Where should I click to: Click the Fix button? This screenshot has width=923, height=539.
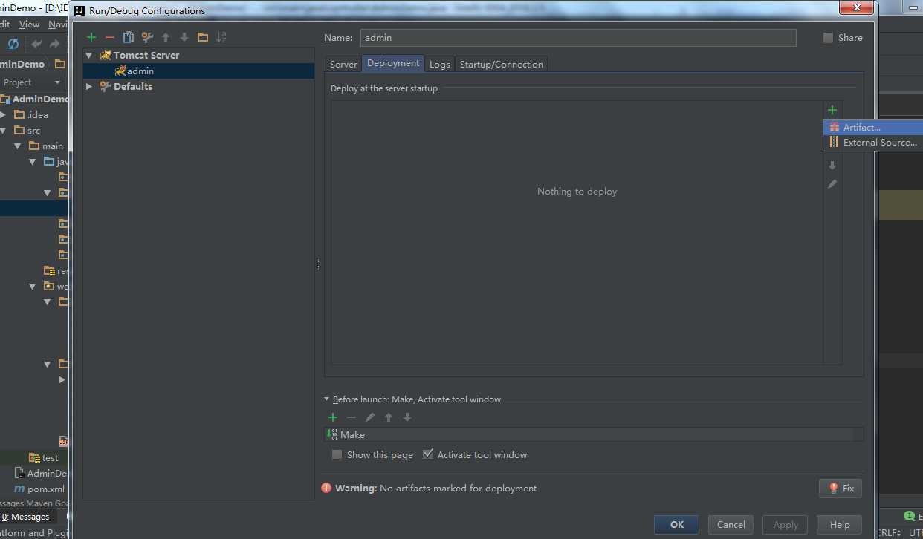click(x=841, y=488)
